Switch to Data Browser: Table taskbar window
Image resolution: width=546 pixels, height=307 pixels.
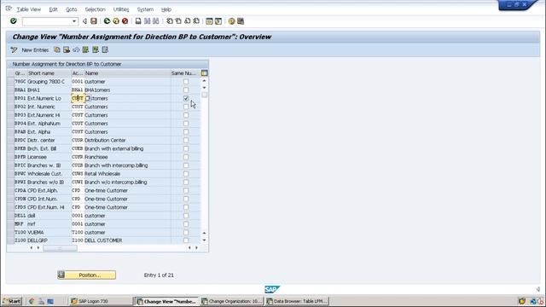[x=297, y=301]
